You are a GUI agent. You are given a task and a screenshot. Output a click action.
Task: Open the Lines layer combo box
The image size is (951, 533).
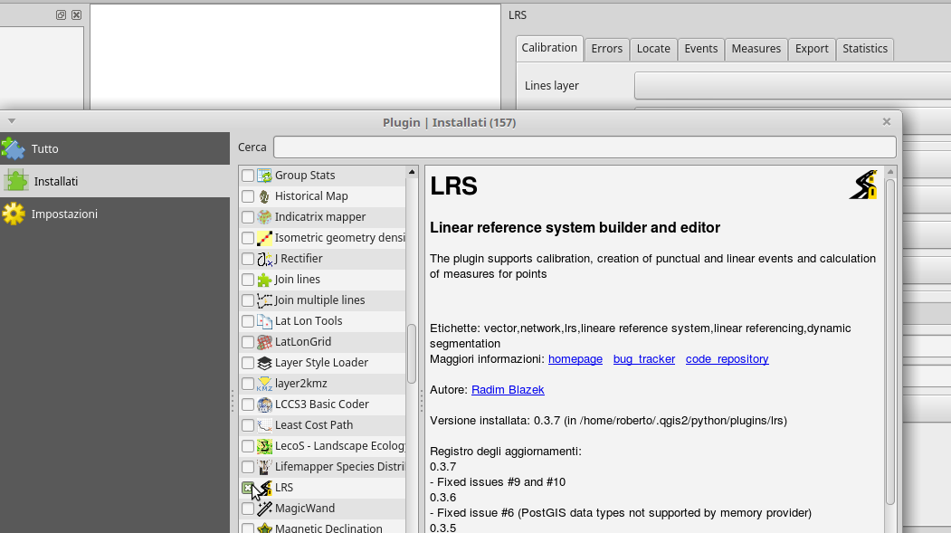(792, 85)
